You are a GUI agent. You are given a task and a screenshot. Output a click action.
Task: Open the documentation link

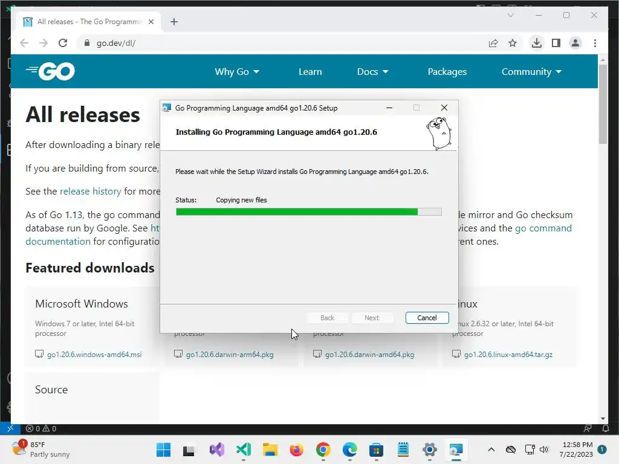[x=58, y=242]
